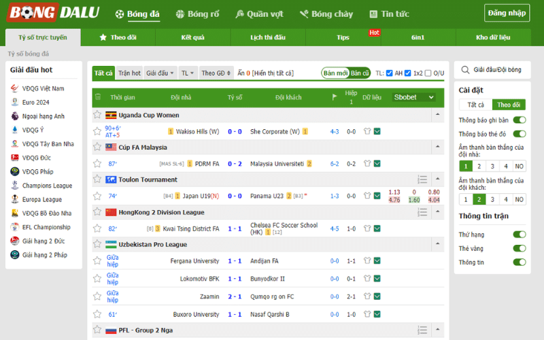Click the Đăng nhập button
This screenshot has height=340, width=544.
click(507, 13)
